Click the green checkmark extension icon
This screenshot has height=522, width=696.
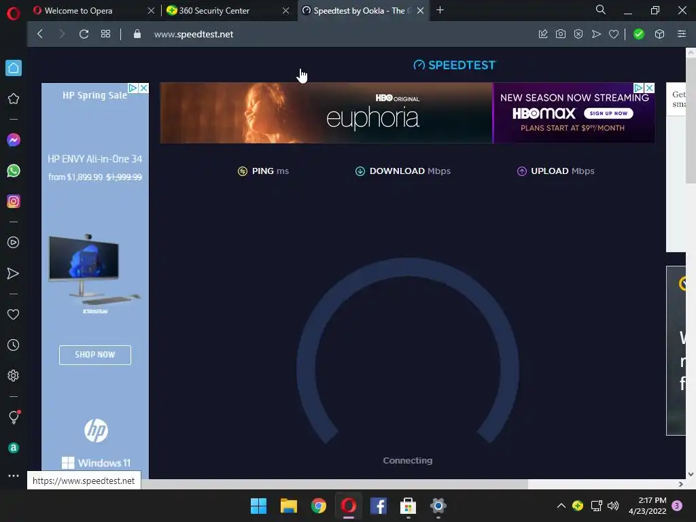pyautogui.click(x=639, y=34)
